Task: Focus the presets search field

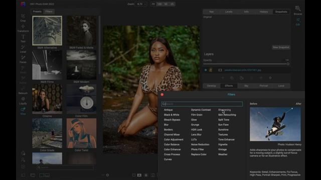Action: coord(65,167)
